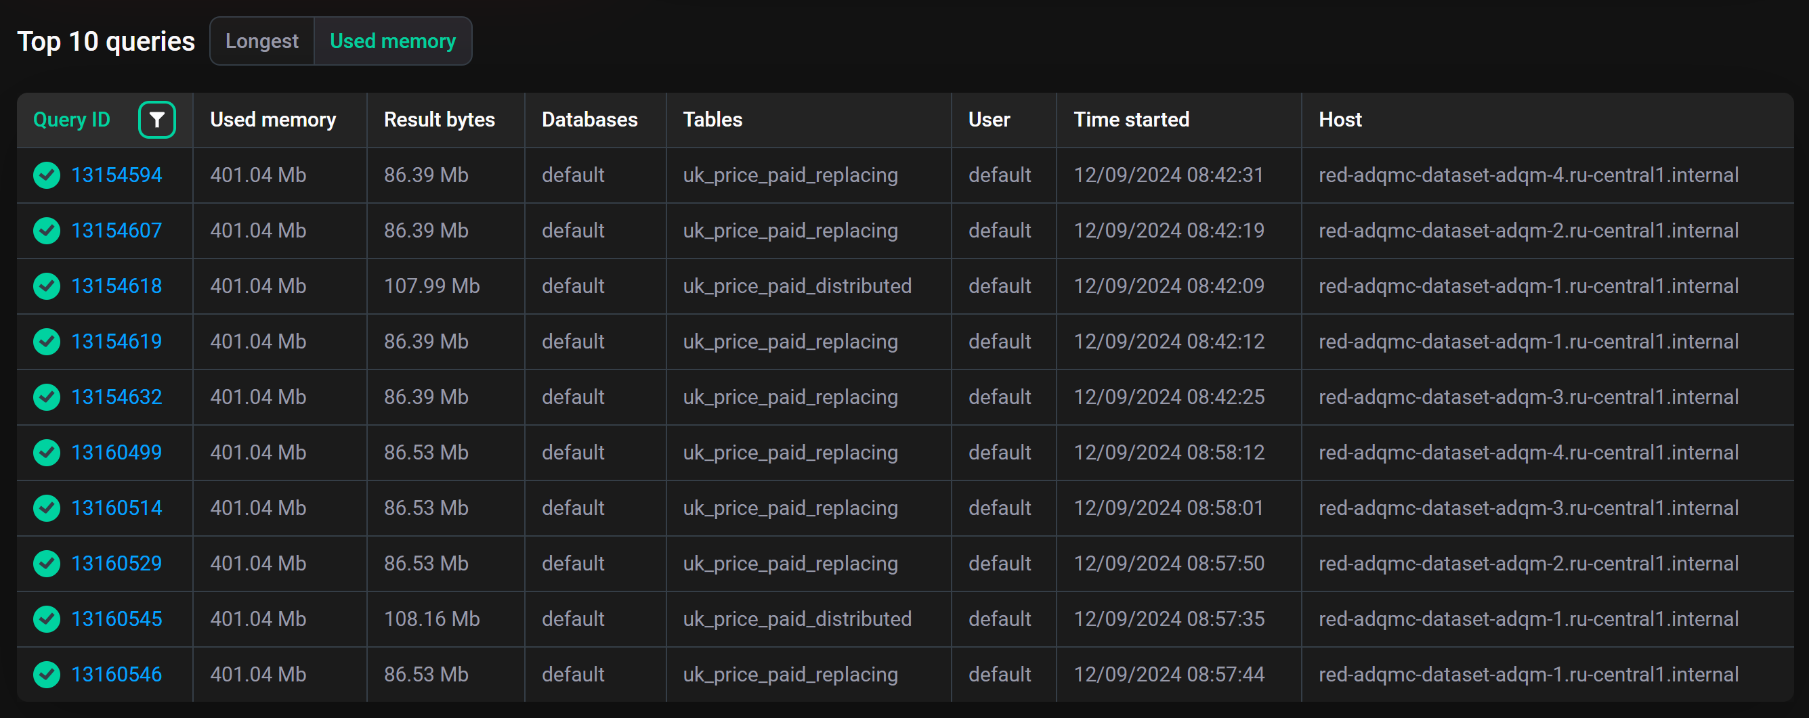Image resolution: width=1809 pixels, height=718 pixels.
Task: Click the Result bytes column header
Action: [439, 119]
